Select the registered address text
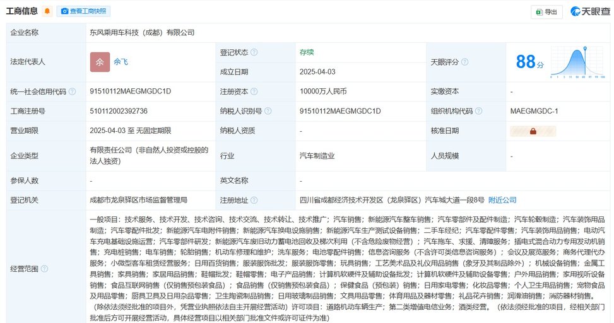This screenshot has height=323, width=614. pyautogui.click(x=392, y=200)
